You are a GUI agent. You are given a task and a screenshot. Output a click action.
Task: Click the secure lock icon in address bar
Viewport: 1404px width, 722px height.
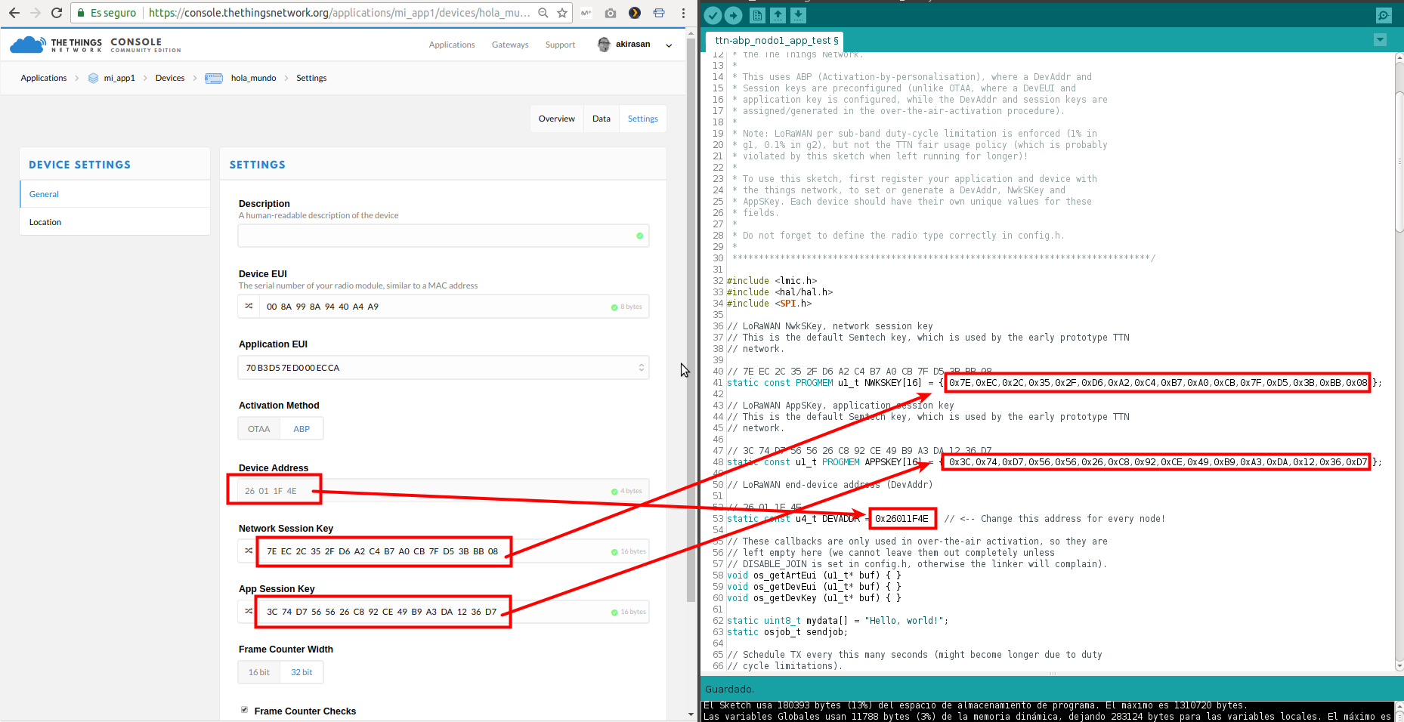(81, 13)
